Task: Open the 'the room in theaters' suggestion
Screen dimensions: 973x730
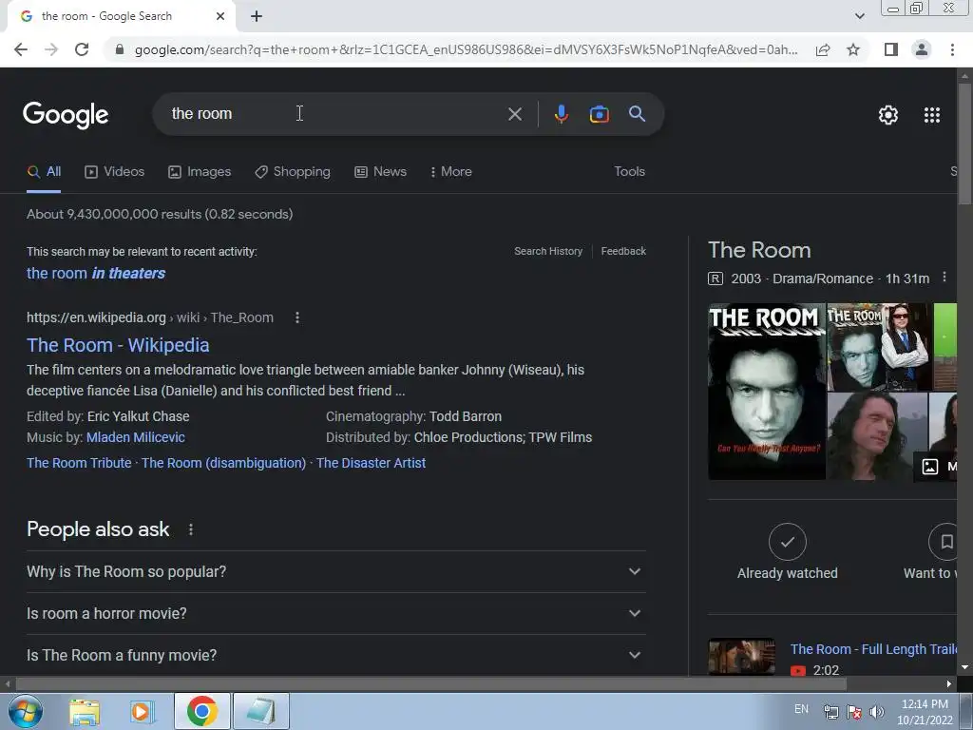Action: pos(96,273)
